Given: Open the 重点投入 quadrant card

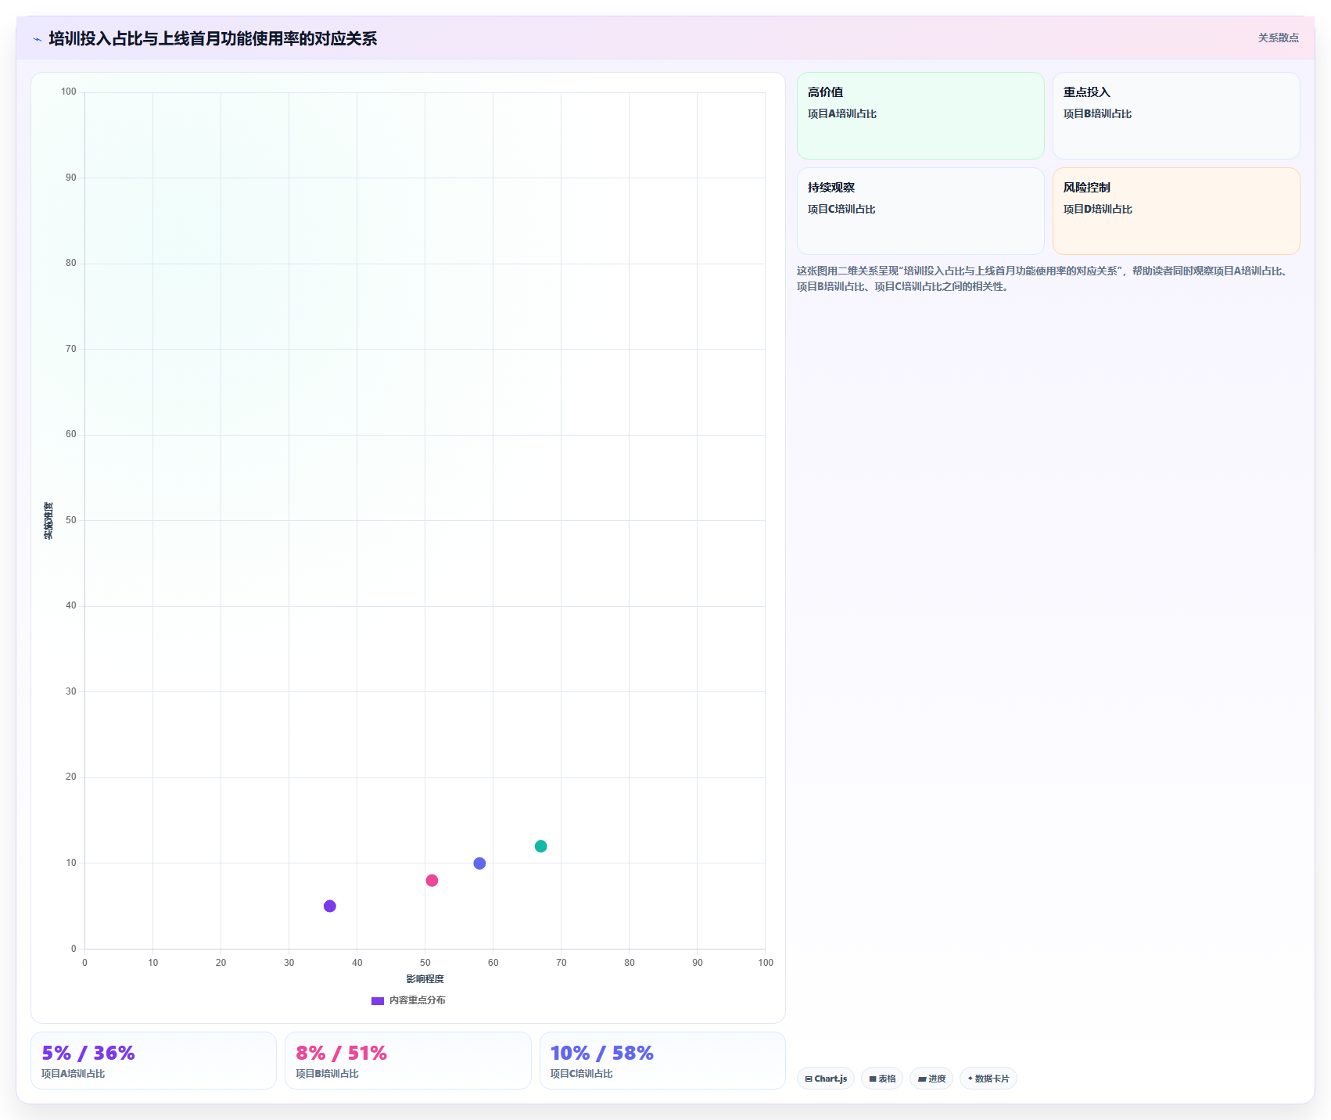Looking at the screenshot, I should tap(1176, 116).
